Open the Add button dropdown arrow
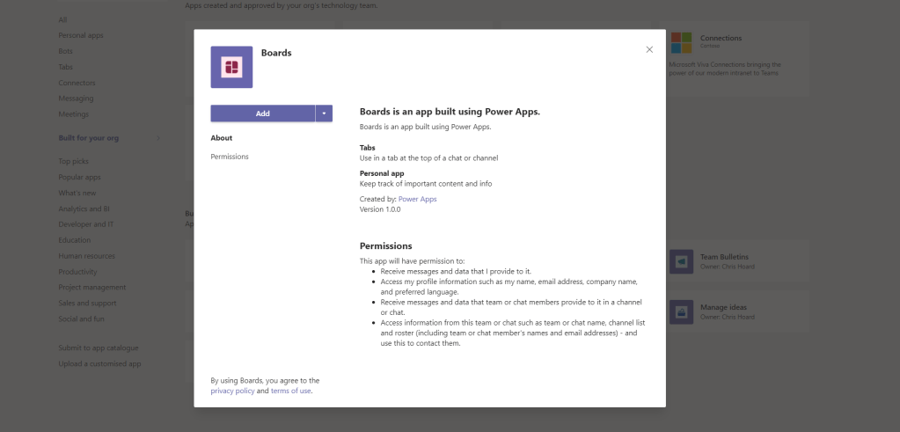Image resolution: width=900 pixels, height=432 pixels. [x=325, y=113]
